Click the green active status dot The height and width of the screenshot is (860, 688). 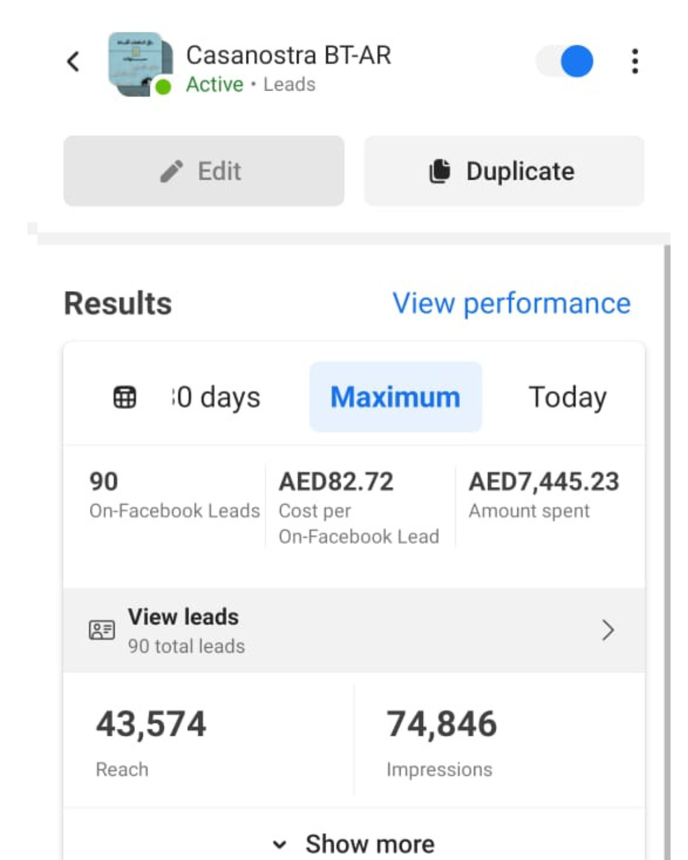[164, 87]
